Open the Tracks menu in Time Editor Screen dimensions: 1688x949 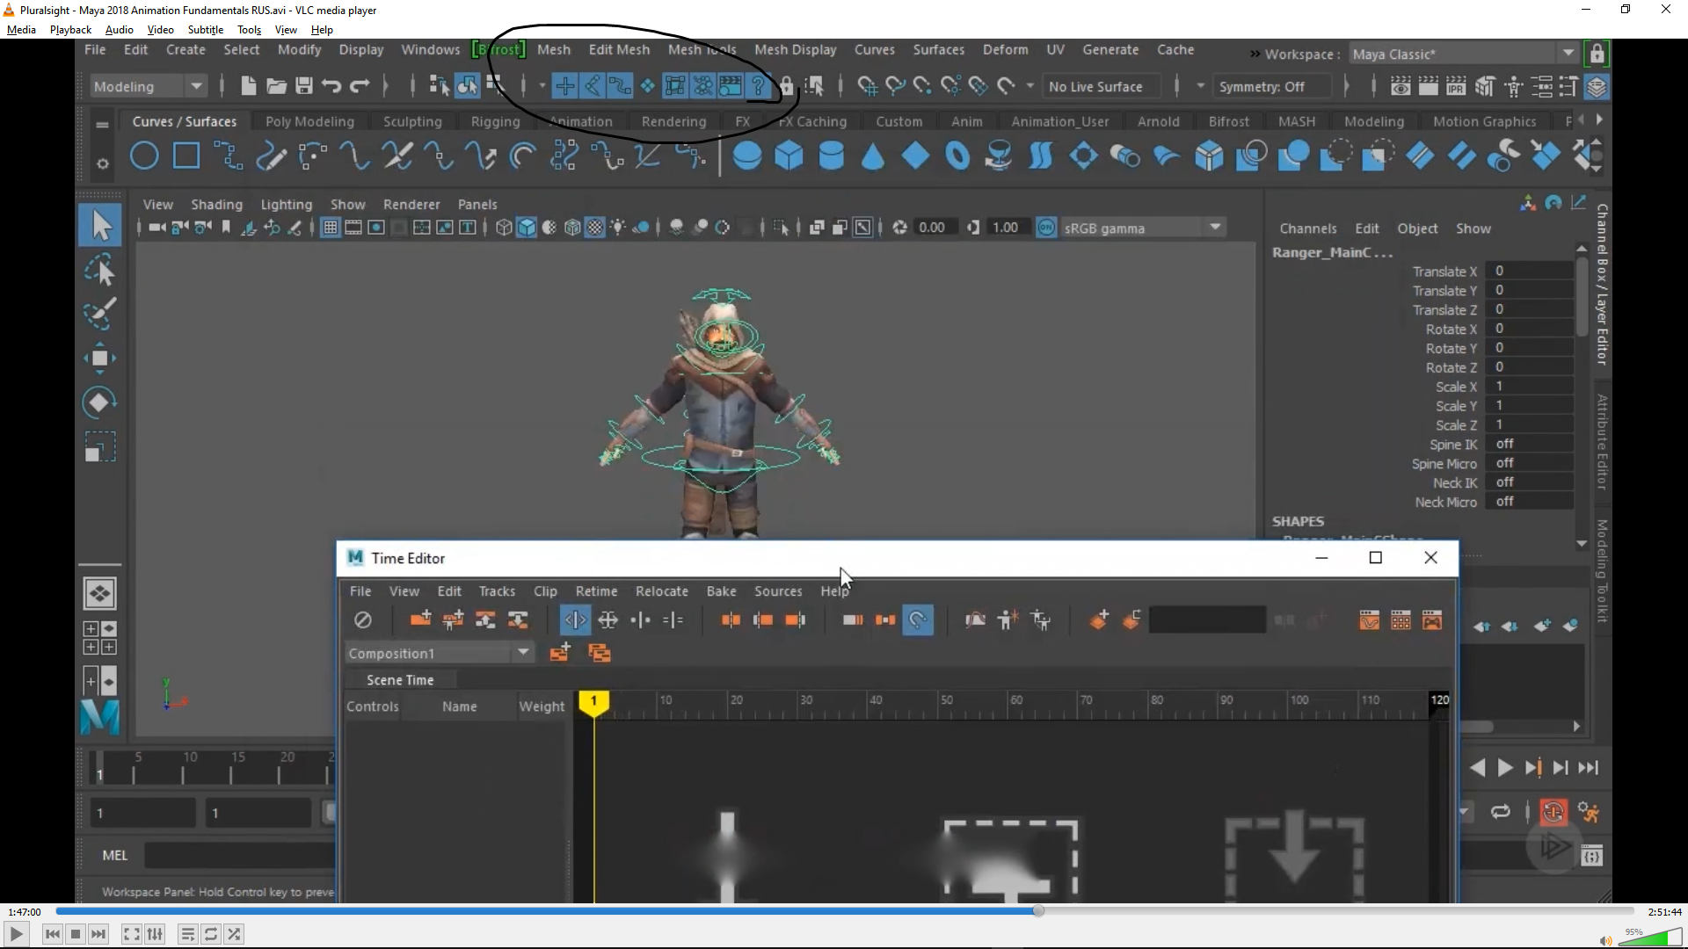[497, 591]
